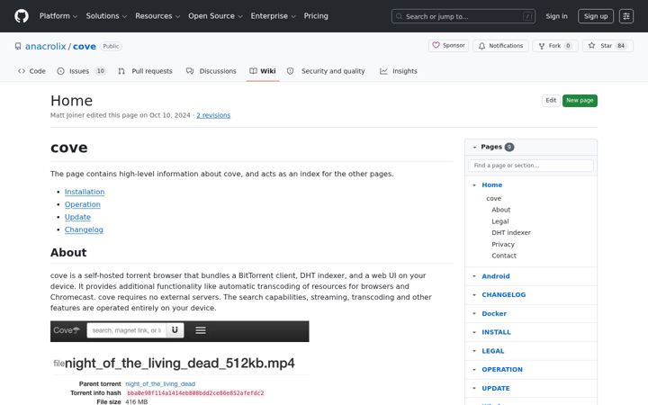Jump to Legal section in sidebar
The height and width of the screenshot is (405, 648).
coord(500,221)
